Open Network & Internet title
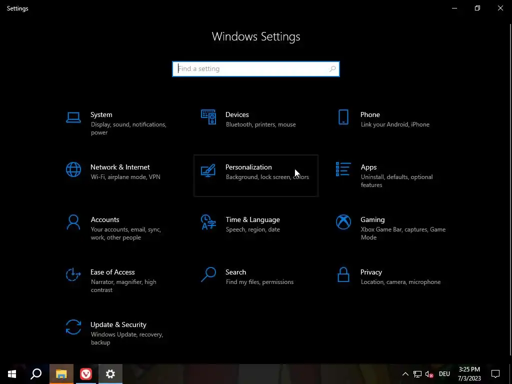Image resolution: width=512 pixels, height=384 pixels. coord(120,167)
